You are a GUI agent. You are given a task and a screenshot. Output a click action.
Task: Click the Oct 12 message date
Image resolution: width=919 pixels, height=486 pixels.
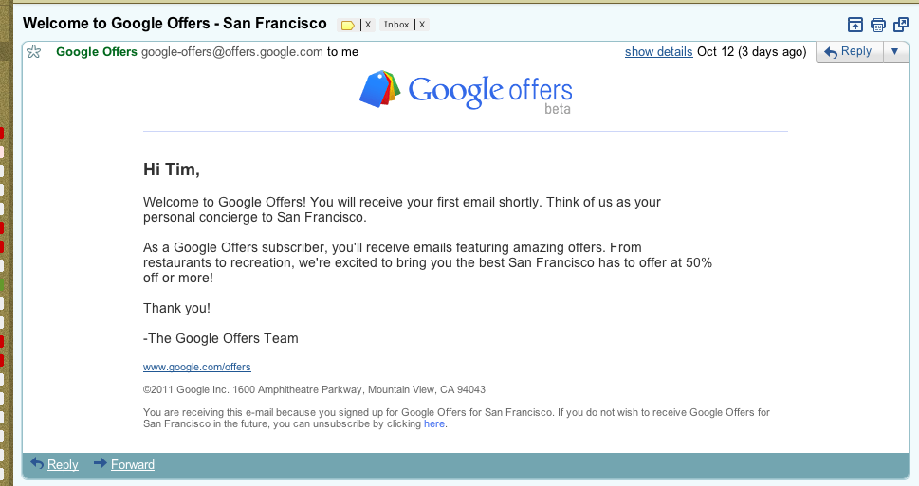751,52
